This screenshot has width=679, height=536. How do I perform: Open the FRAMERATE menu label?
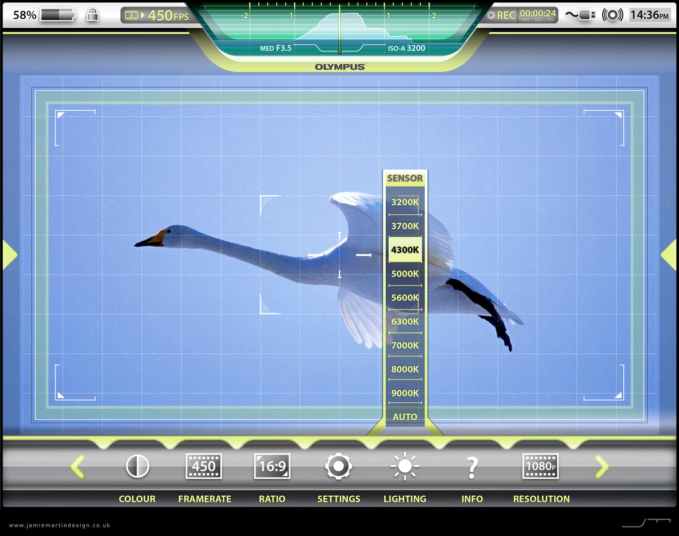pyautogui.click(x=205, y=499)
